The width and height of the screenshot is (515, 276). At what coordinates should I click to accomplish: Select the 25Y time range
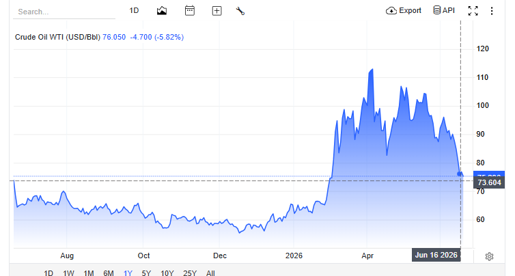point(190,273)
